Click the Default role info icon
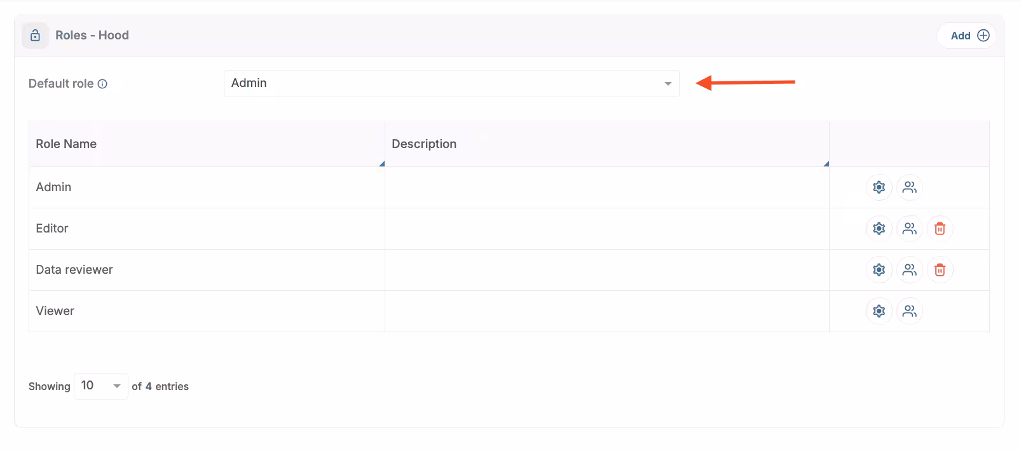This screenshot has width=1021, height=451. click(x=102, y=84)
